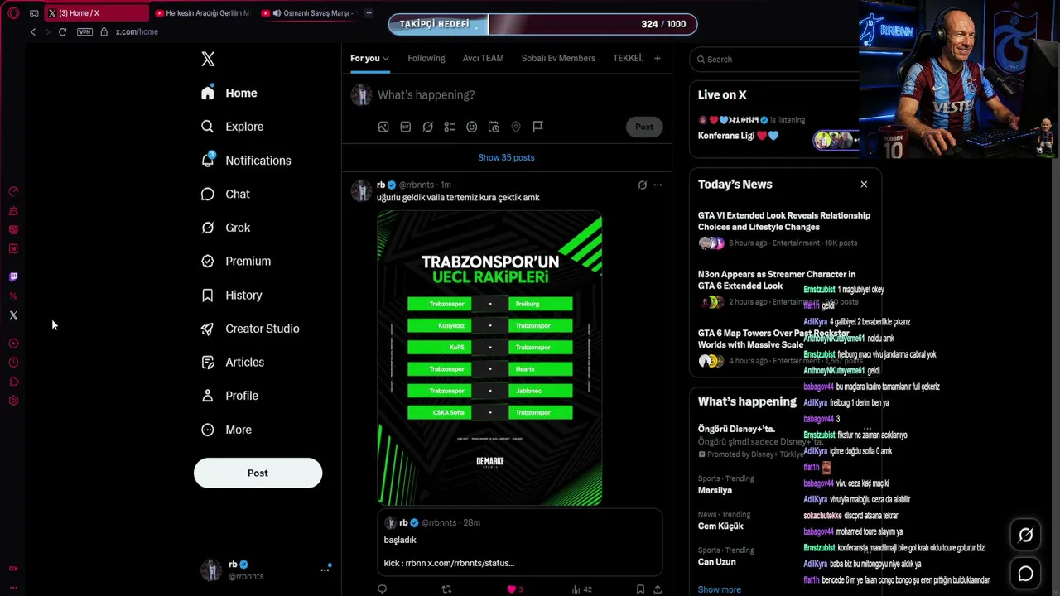This screenshot has width=1060, height=596.
Task: Open Articles in the X sidebar
Action: point(233,362)
